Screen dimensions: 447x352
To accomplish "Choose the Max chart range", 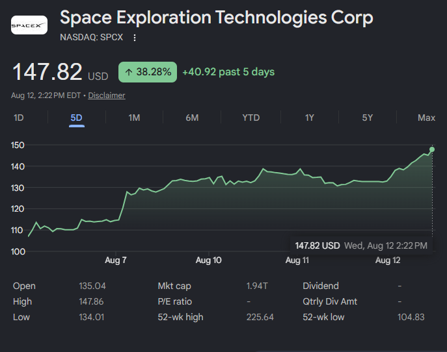I will tap(426, 118).
